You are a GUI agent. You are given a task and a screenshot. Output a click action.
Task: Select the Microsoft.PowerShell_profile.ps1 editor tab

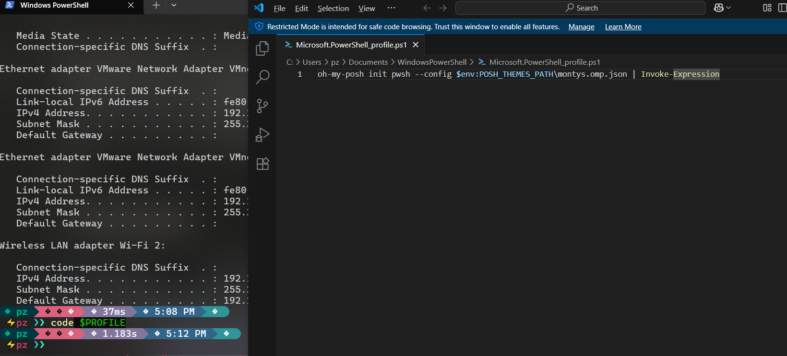[x=351, y=45]
